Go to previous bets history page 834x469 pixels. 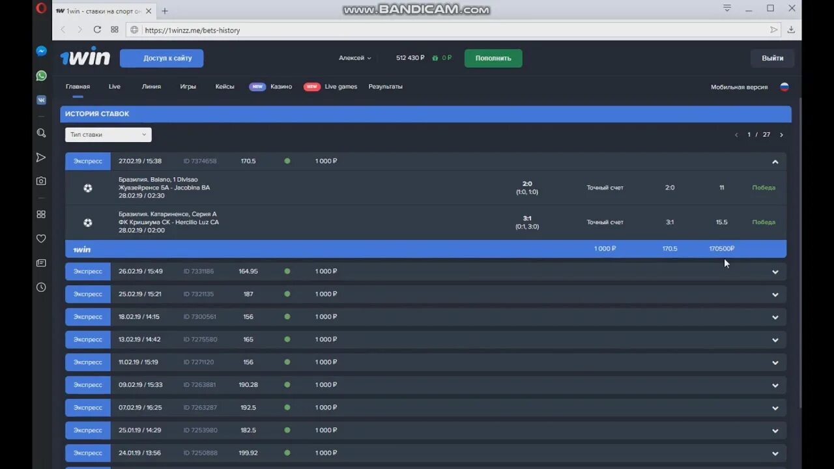736,135
